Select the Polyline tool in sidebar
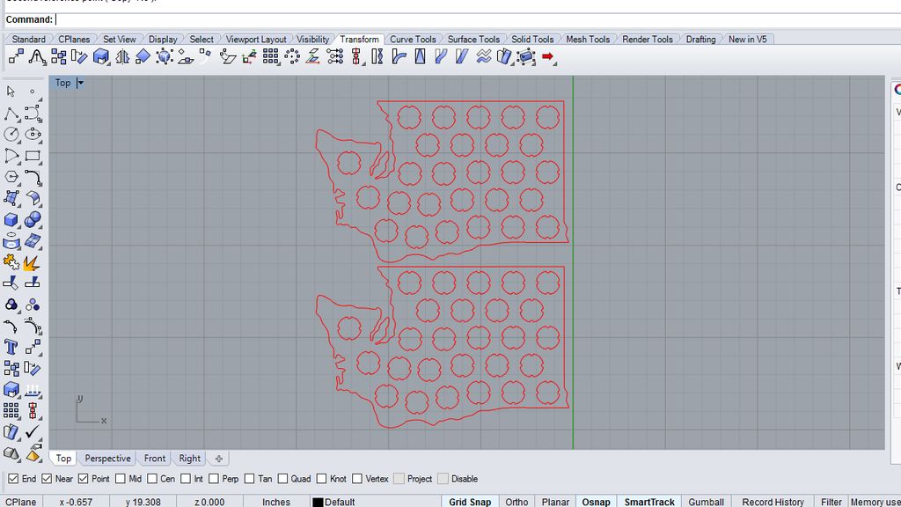The height and width of the screenshot is (507, 901). tap(11, 114)
